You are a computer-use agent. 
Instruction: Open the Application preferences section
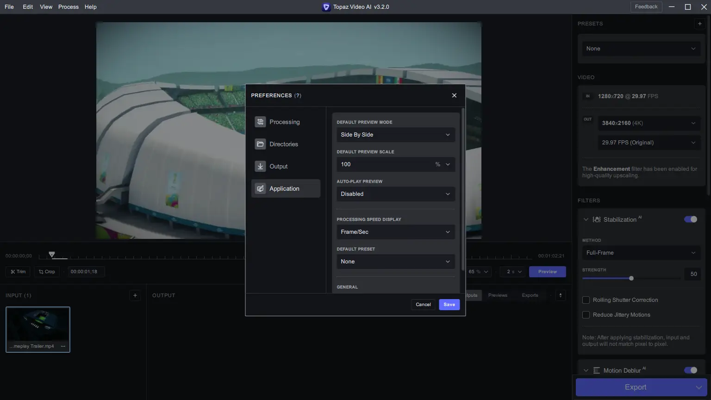[x=284, y=188]
